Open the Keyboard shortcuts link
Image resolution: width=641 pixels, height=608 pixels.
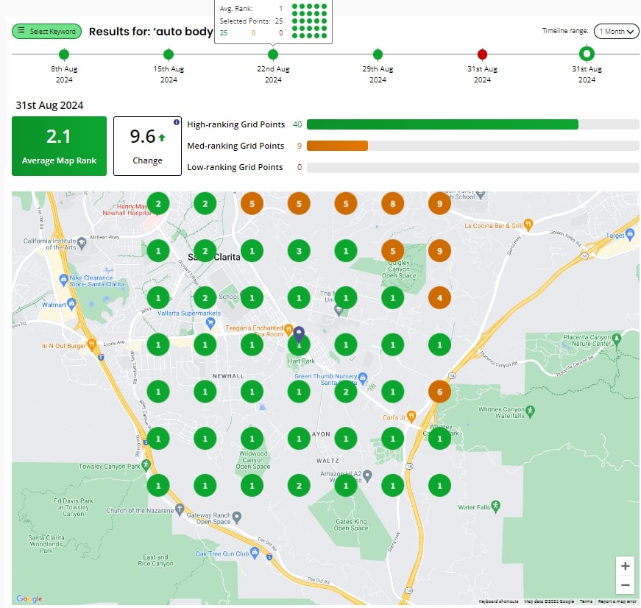pos(498,601)
